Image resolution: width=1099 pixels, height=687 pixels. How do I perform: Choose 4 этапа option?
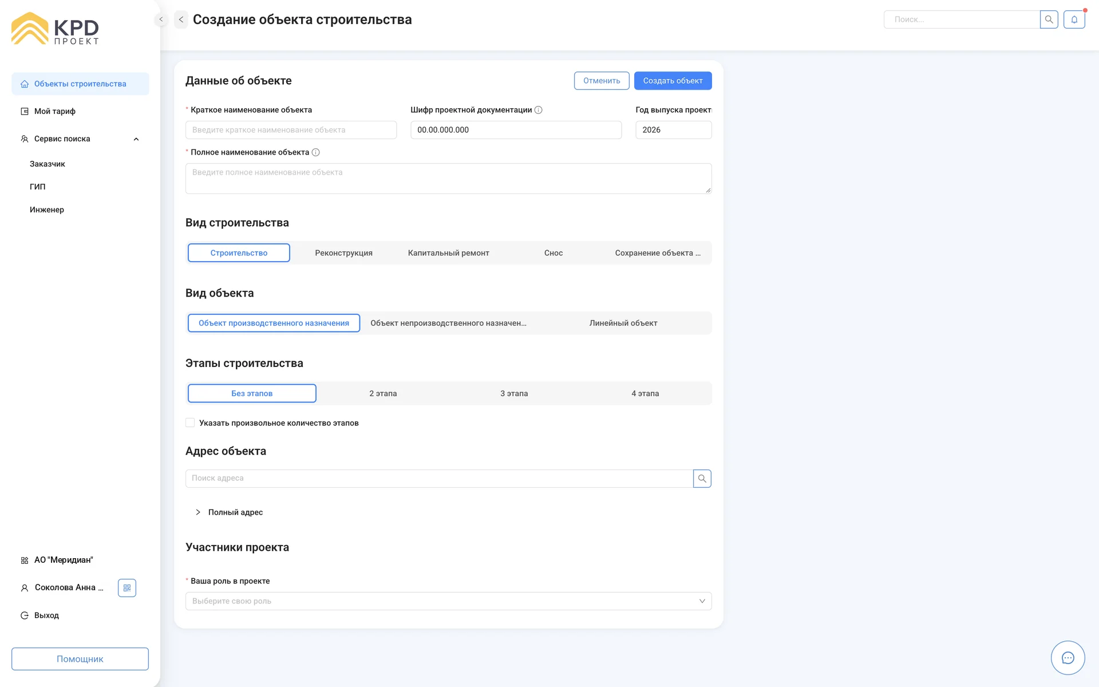[x=645, y=393]
